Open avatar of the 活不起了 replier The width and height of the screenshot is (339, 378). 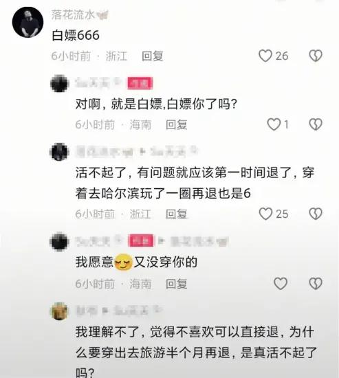click(60, 152)
